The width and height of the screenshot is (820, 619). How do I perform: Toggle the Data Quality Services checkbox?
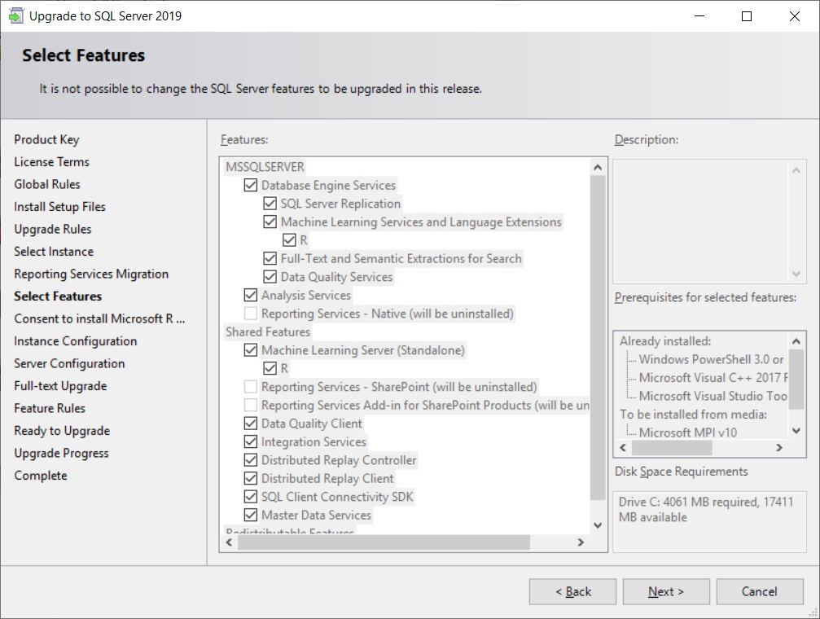point(270,277)
